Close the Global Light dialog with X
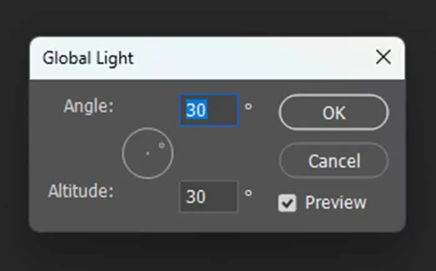This screenshot has width=436, height=271. (384, 58)
